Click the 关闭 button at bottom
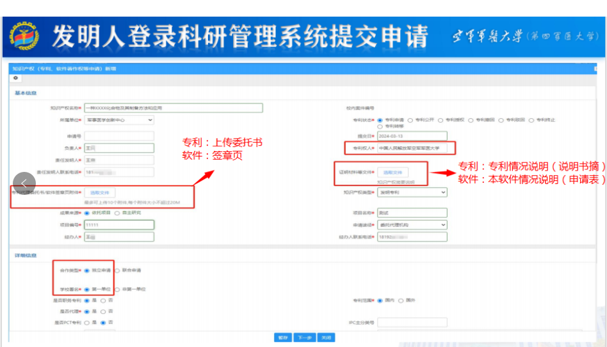Screen dimensions: 607x347 [x=326, y=337]
